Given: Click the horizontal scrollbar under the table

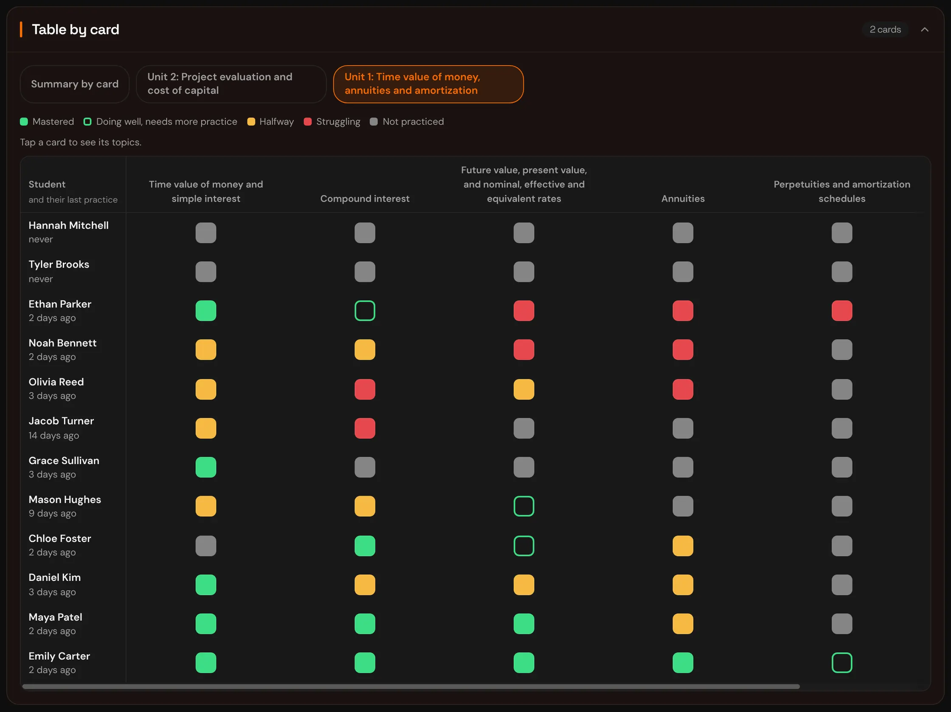Looking at the screenshot, I should 411,687.
